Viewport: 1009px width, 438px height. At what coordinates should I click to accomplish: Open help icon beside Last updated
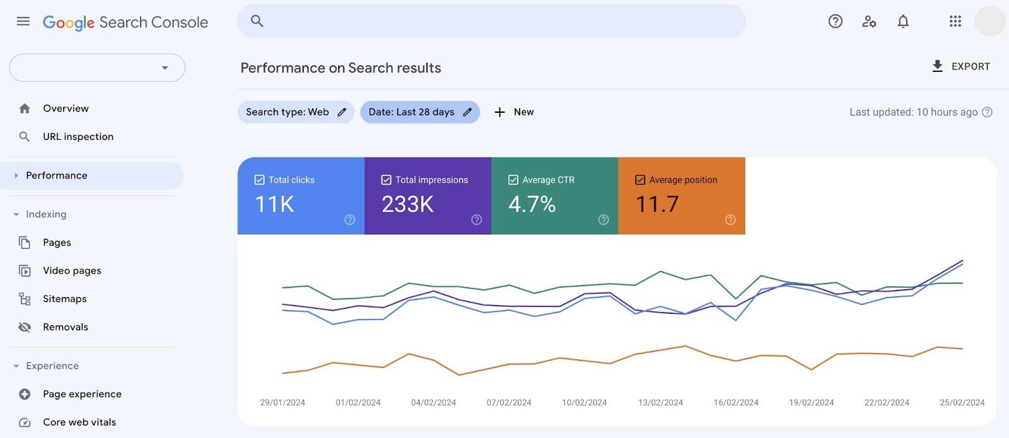pyautogui.click(x=988, y=112)
